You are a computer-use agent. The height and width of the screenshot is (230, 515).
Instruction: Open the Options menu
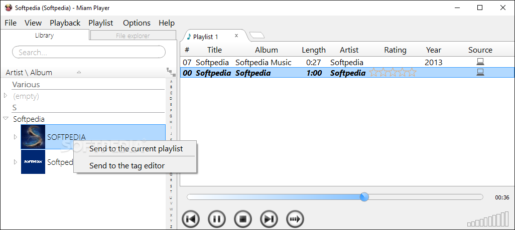click(137, 23)
